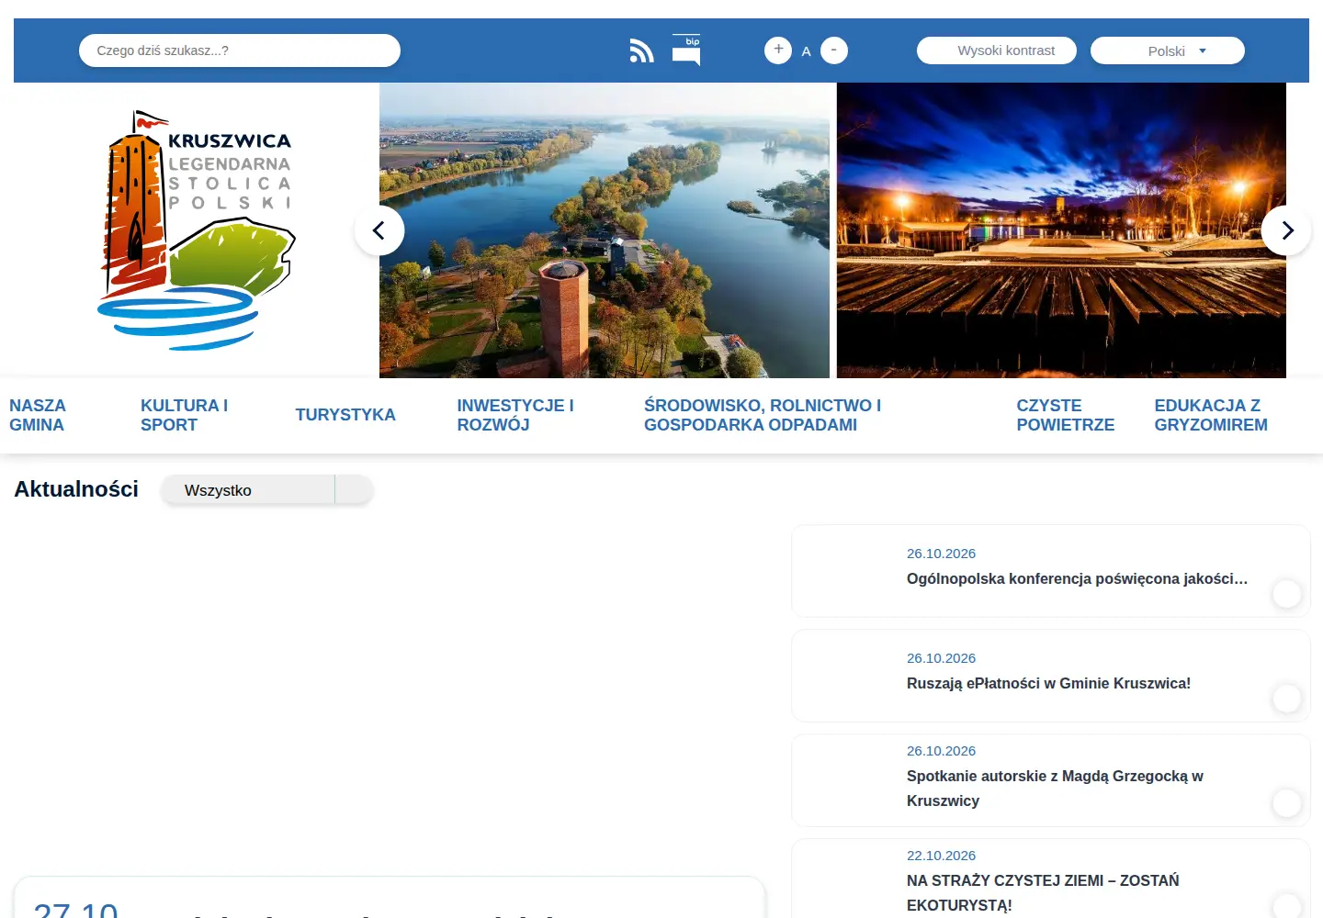The image size is (1323, 918).
Task: Click round button on Spotkanie autorskie card
Action: 1287,803
